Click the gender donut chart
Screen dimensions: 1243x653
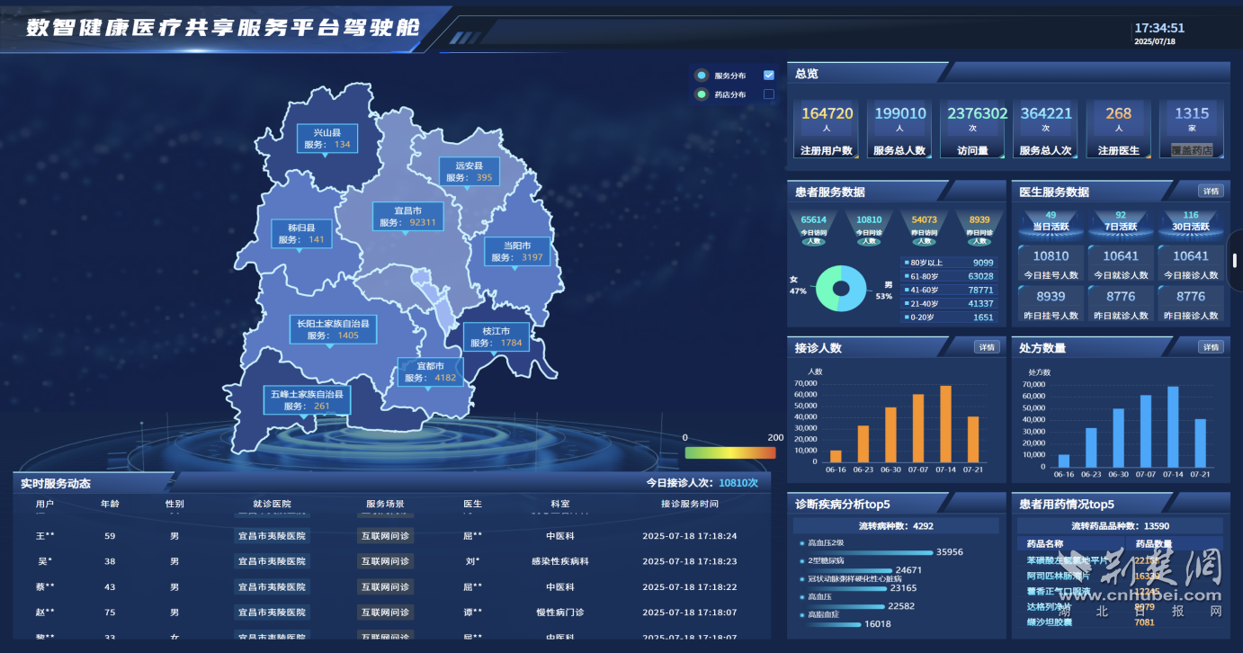[x=842, y=290]
